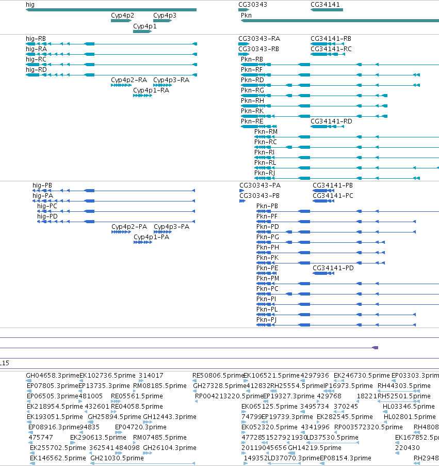This screenshot has height=466, width=439.
Task: Select the CG30343-RB transcript label
Action: click(258, 49)
